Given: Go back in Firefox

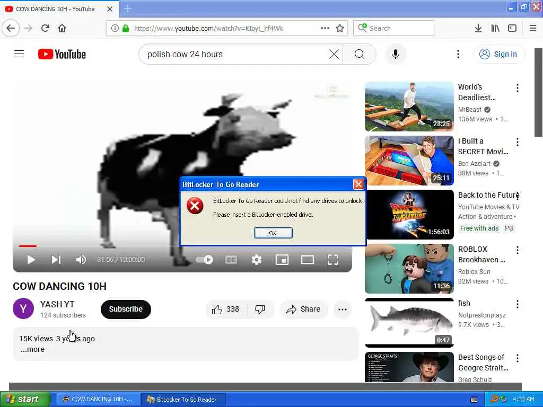Looking at the screenshot, I should coord(11,28).
